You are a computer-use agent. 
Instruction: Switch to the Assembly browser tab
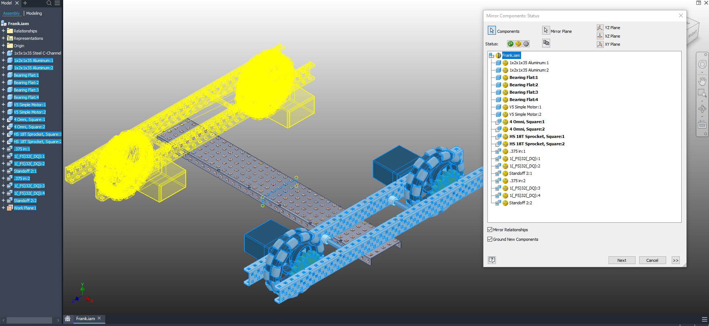click(11, 13)
